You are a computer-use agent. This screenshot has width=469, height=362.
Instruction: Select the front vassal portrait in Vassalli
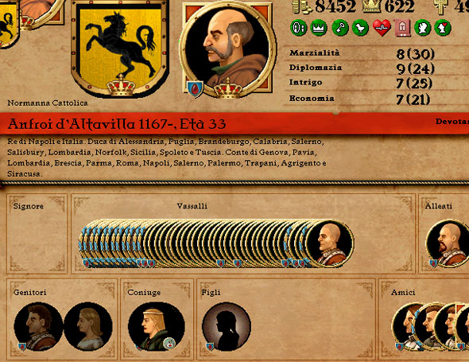[x=329, y=243]
